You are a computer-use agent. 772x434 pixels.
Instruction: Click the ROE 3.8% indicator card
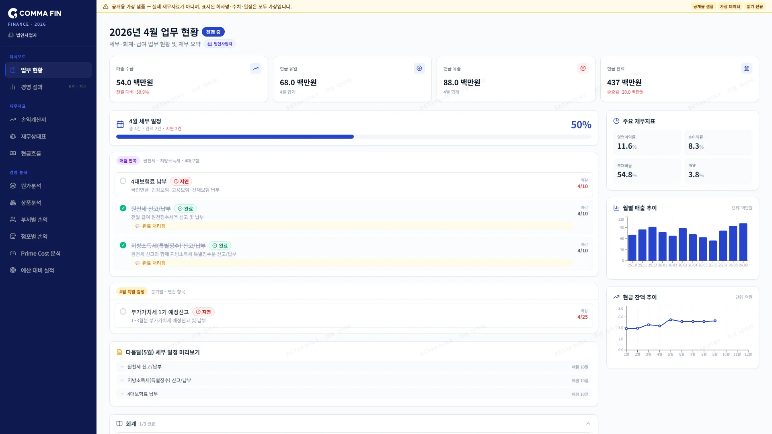[718, 171]
